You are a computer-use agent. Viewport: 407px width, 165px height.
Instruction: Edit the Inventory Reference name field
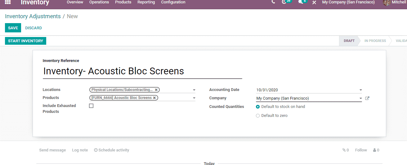point(142,71)
